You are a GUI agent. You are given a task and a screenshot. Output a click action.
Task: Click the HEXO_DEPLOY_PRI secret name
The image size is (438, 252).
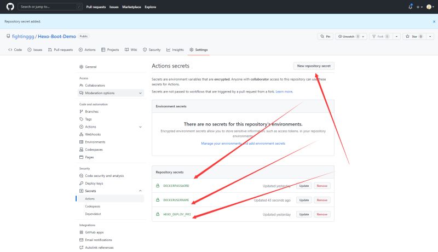pyautogui.click(x=177, y=214)
